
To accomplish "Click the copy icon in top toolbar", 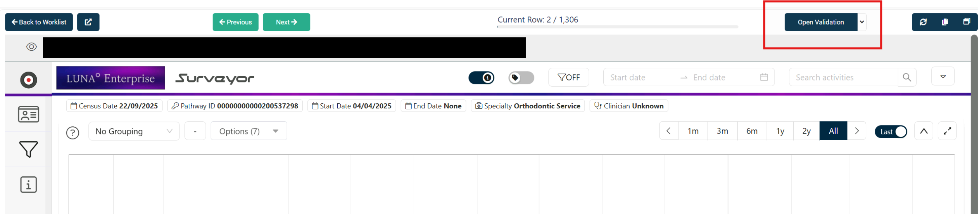I will pos(945,22).
